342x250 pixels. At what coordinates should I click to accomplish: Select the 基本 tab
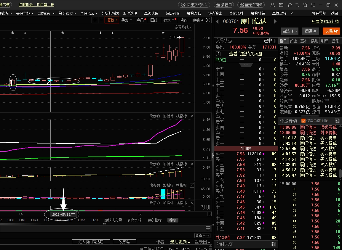(x=303, y=41)
